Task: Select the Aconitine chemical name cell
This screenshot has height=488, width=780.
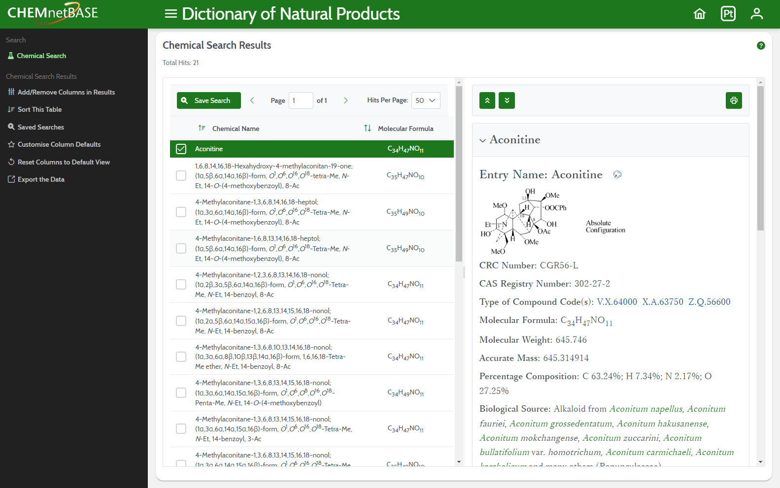Action: click(209, 149)
